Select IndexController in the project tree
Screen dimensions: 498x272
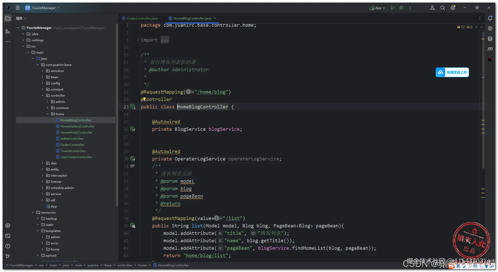(x=72, y=138)
